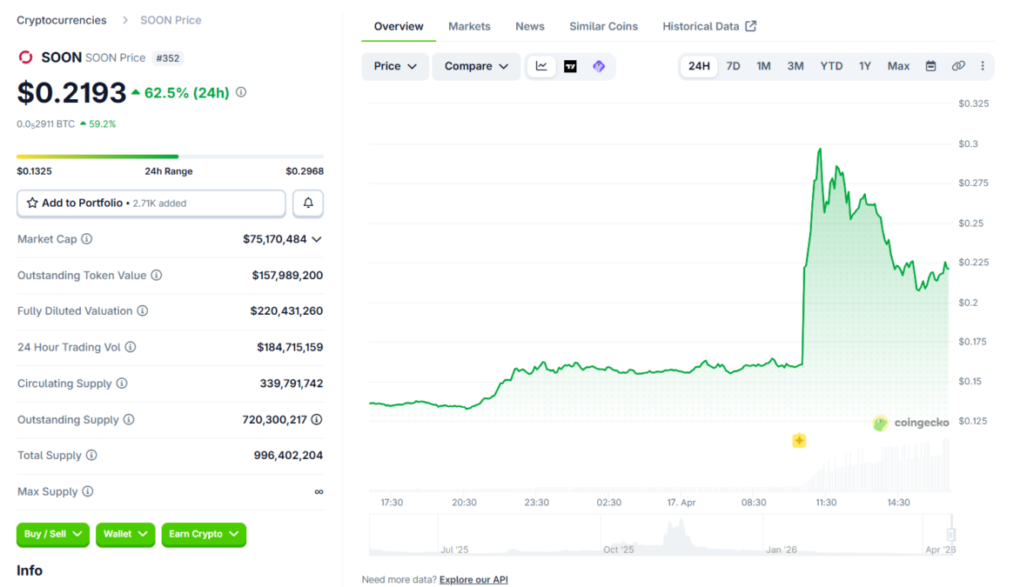Select the line chart type icon
Viewport: 1027px width, 587px height.
point(541,66)
